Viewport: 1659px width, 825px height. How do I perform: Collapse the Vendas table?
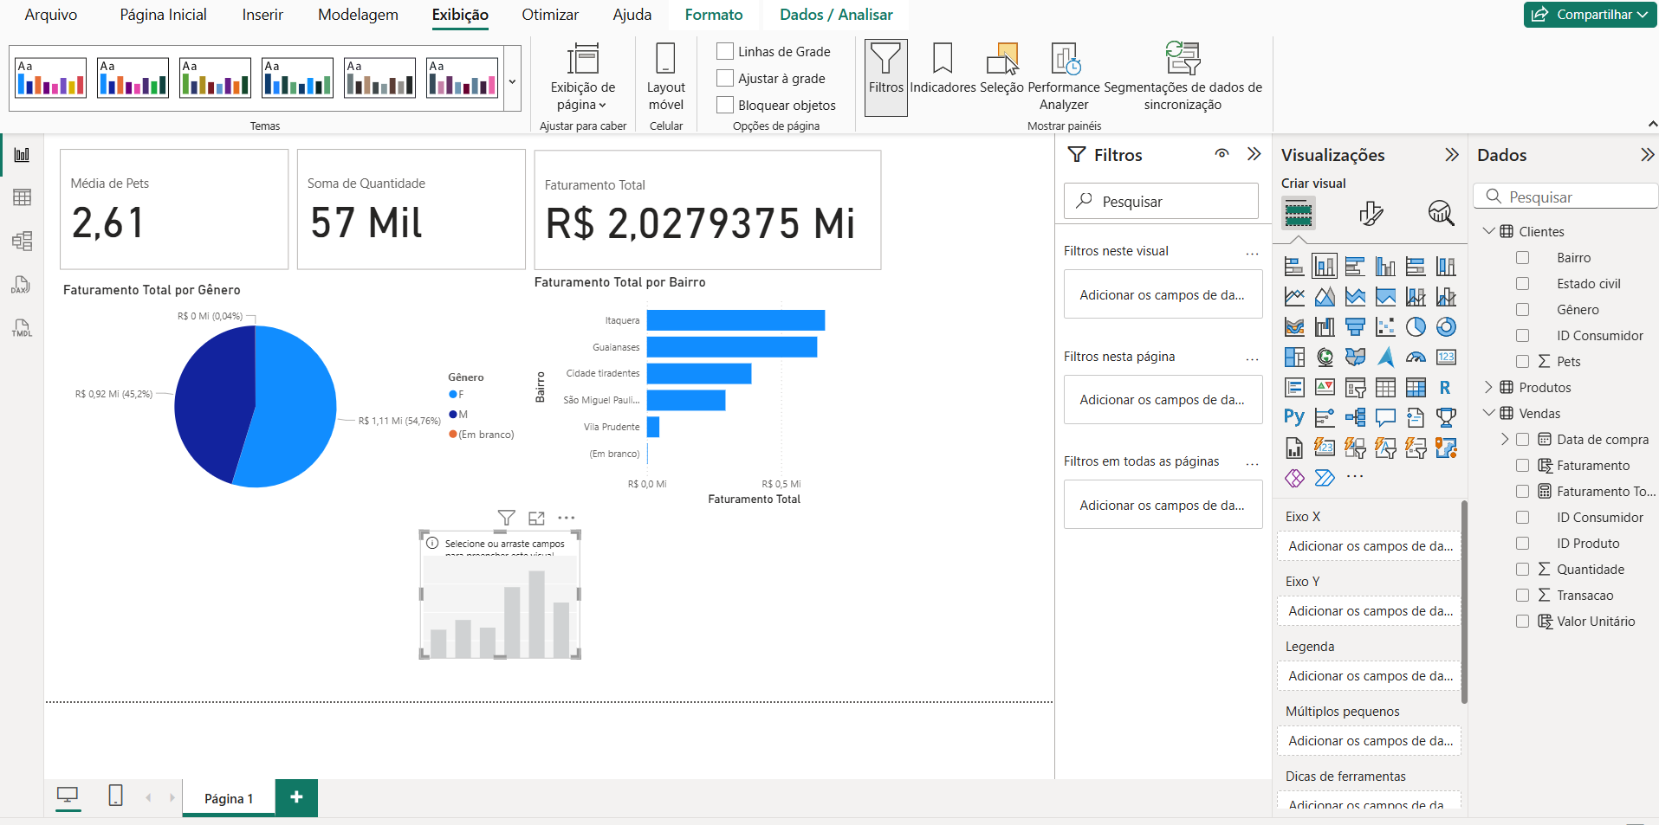point(1488,413)
